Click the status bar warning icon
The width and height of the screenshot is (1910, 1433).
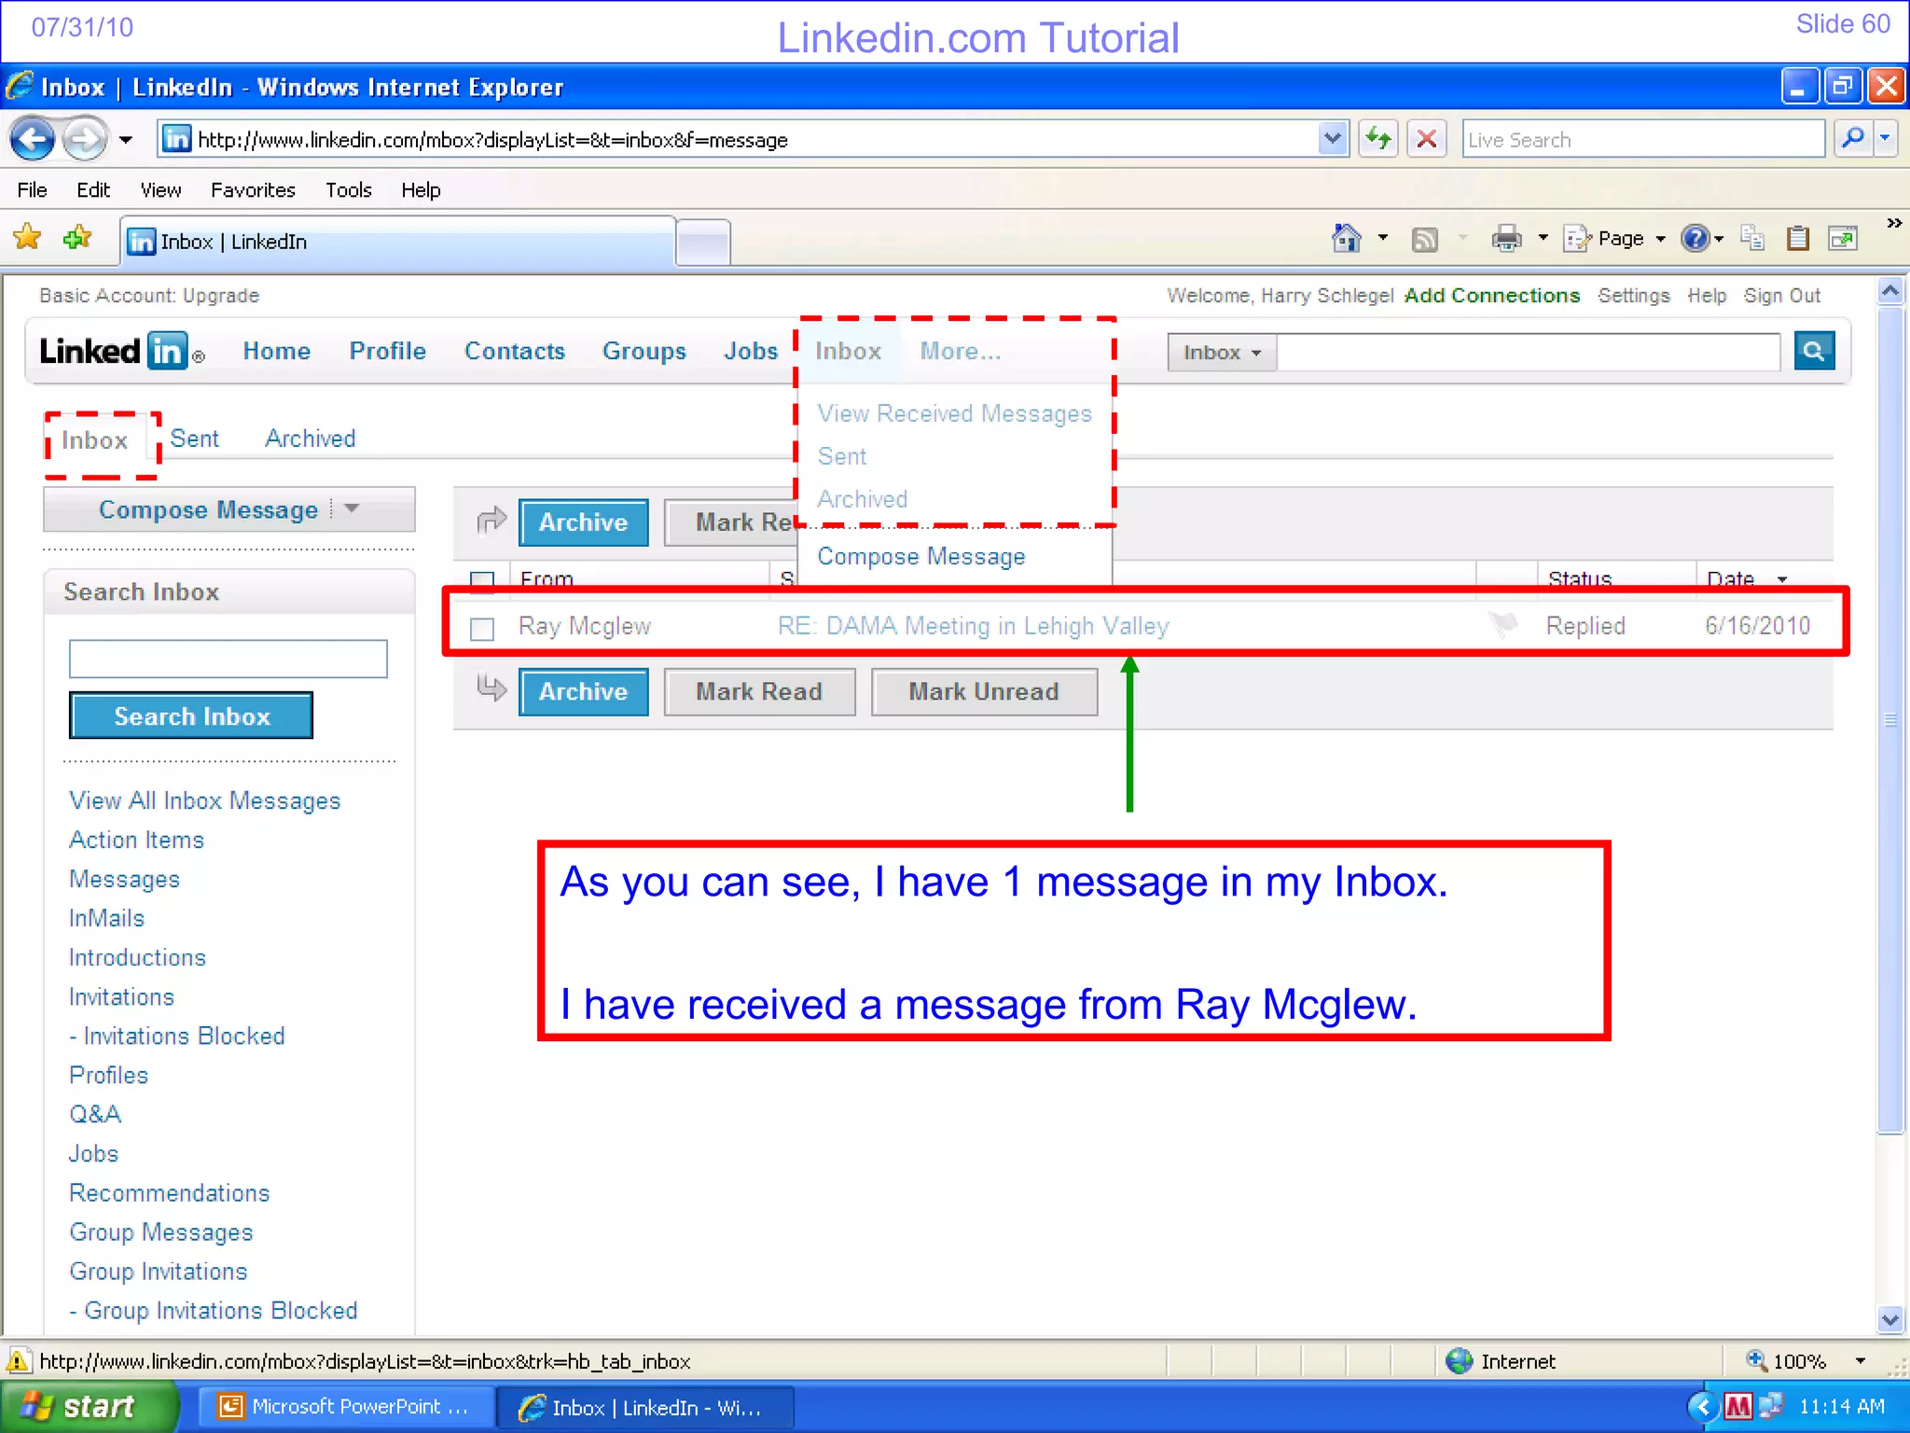tap(18, 1361)
